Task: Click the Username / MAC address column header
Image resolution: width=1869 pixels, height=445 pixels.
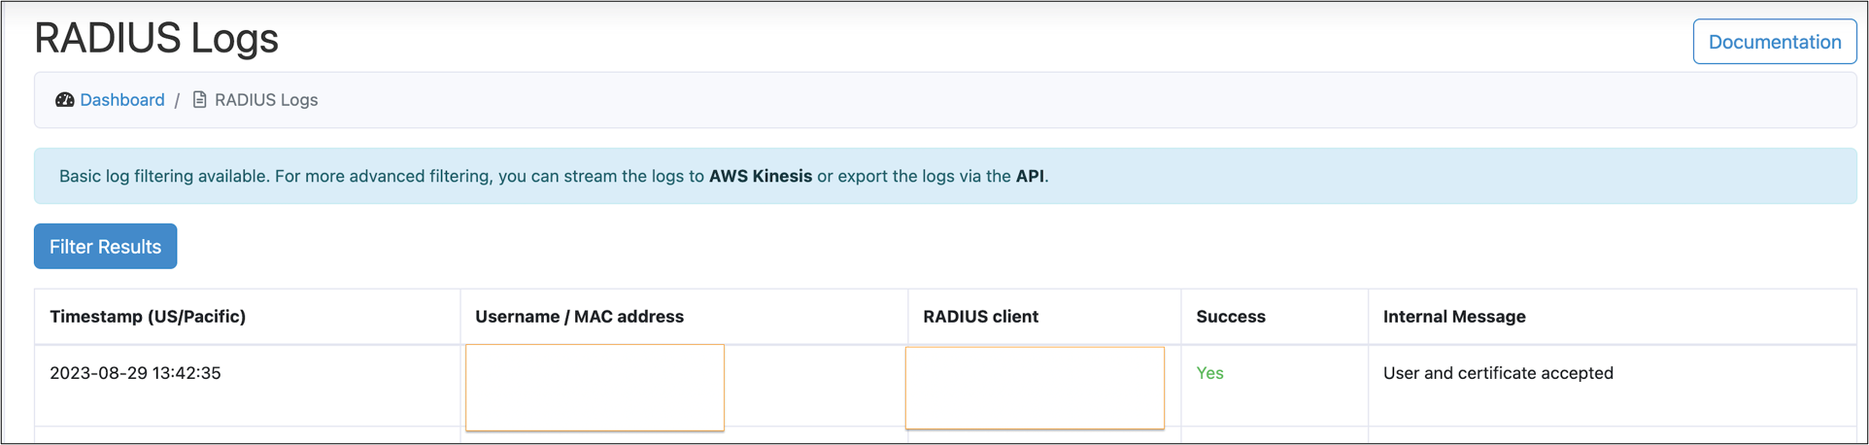Action: click(579, 317)
